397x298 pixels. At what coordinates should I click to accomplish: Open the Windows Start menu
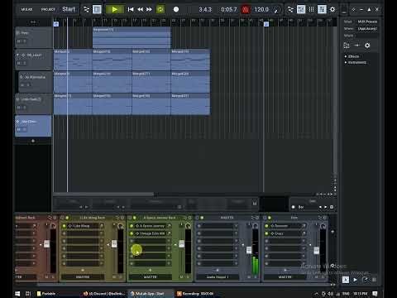(x=17, y=294)
